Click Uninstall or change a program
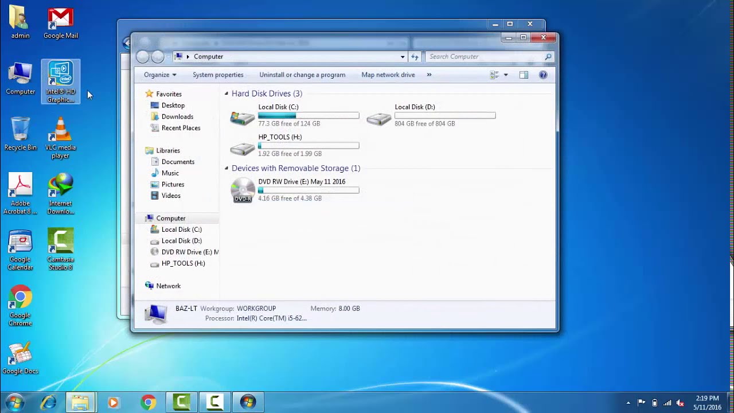The height and width of the screenshot is (413, 734). (x=302, y=75)
